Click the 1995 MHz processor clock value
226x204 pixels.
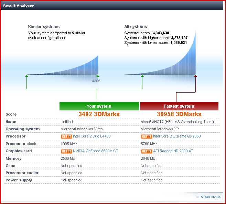(69, 144)
